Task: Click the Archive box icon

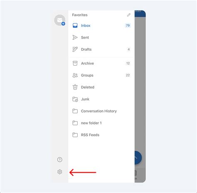Action: click(x=75, y=63)
